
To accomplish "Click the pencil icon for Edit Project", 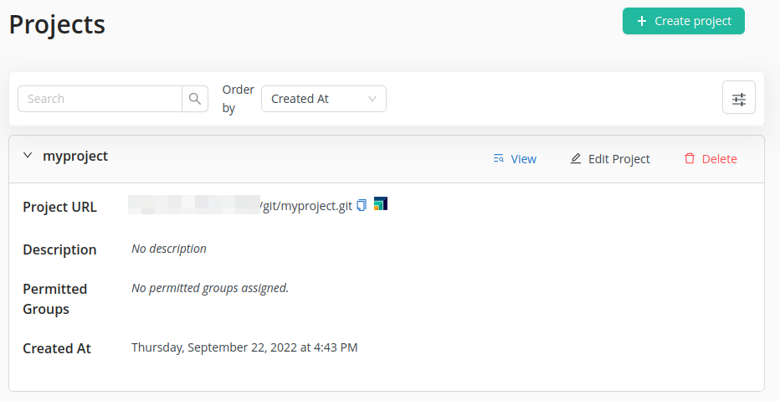I will pyautogui.click(x=576, y=159).
